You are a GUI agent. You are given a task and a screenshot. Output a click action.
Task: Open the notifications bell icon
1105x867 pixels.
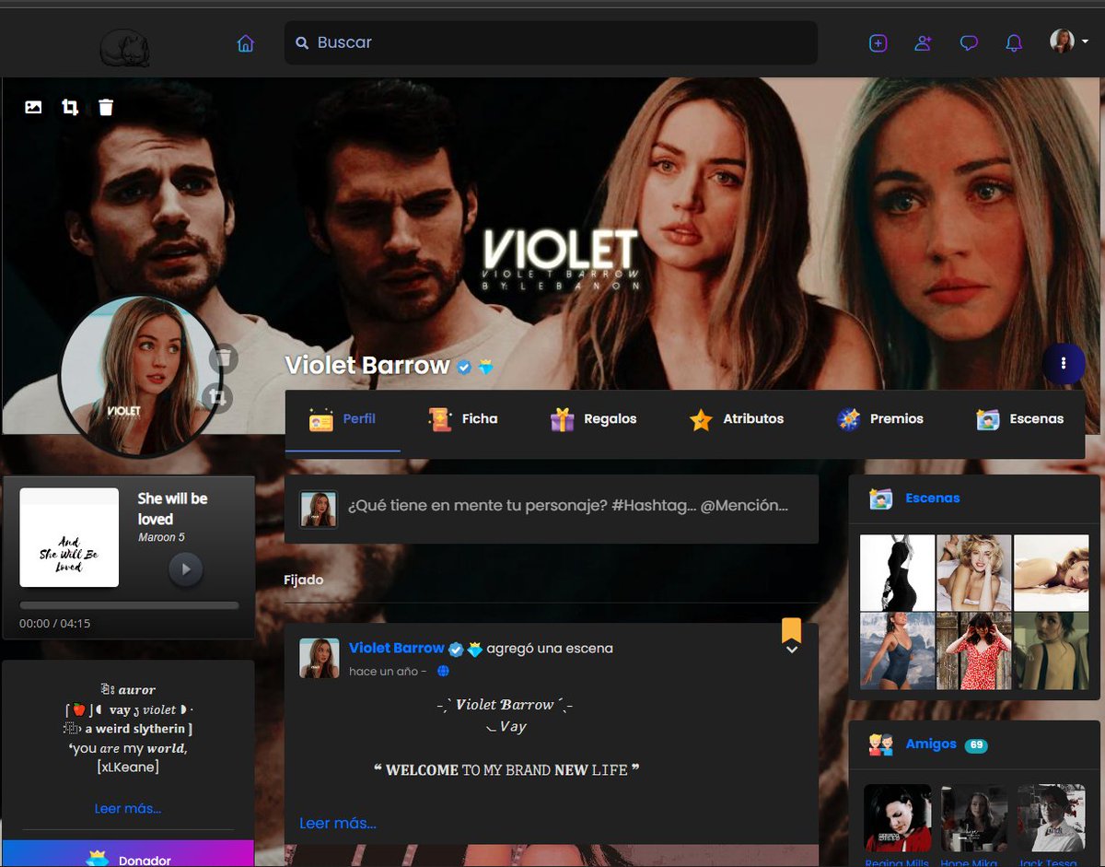1013,42
